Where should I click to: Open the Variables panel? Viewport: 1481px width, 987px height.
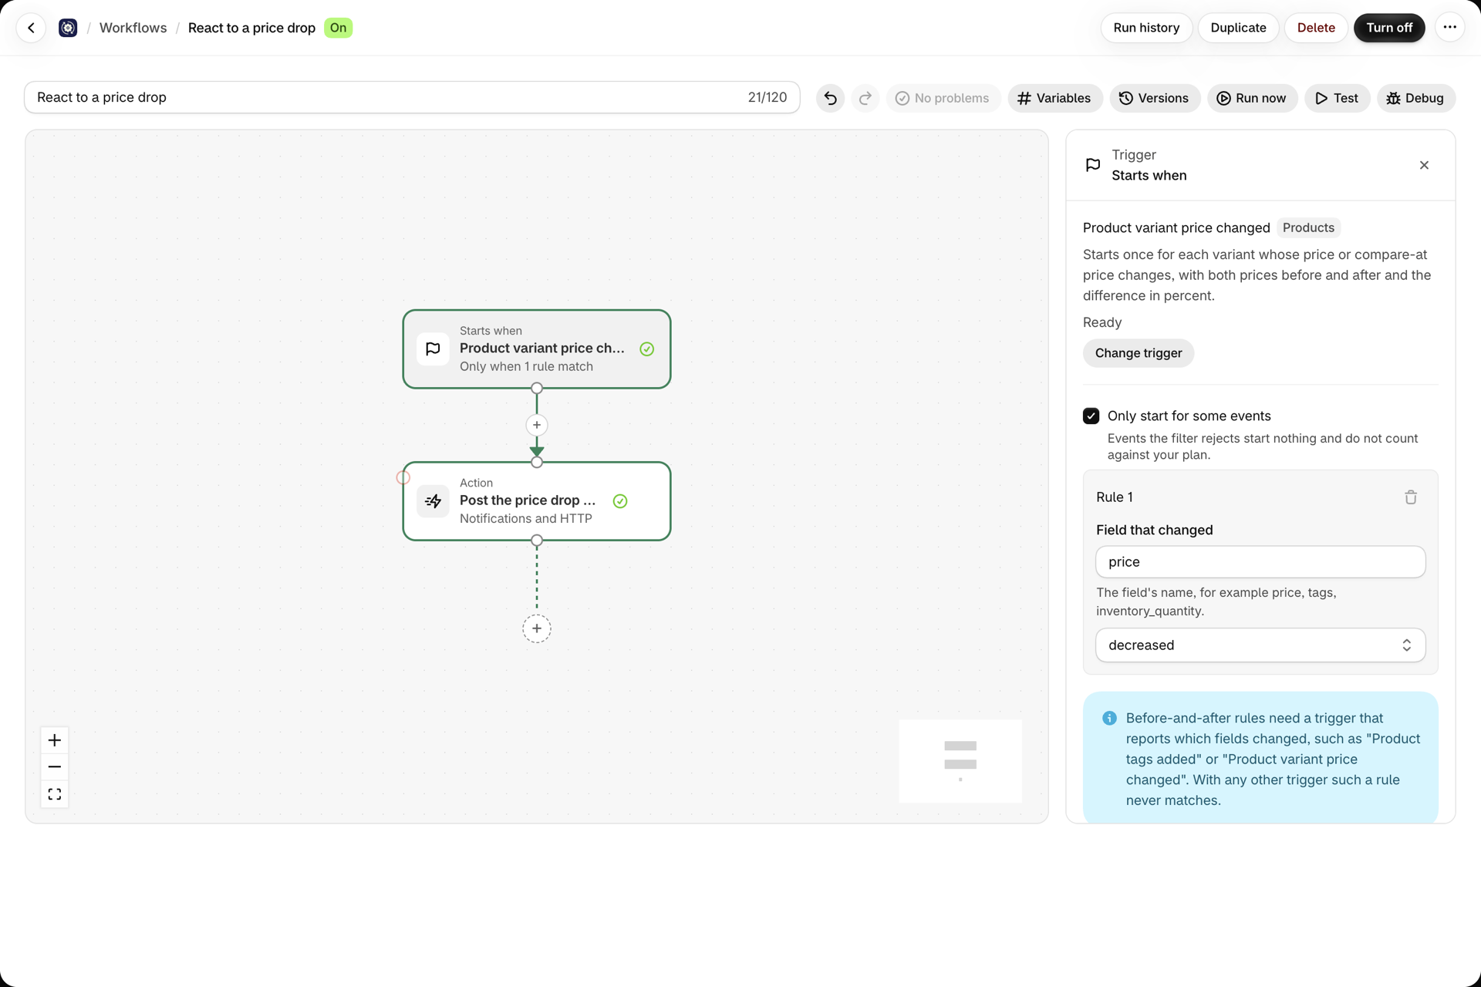1054,98
